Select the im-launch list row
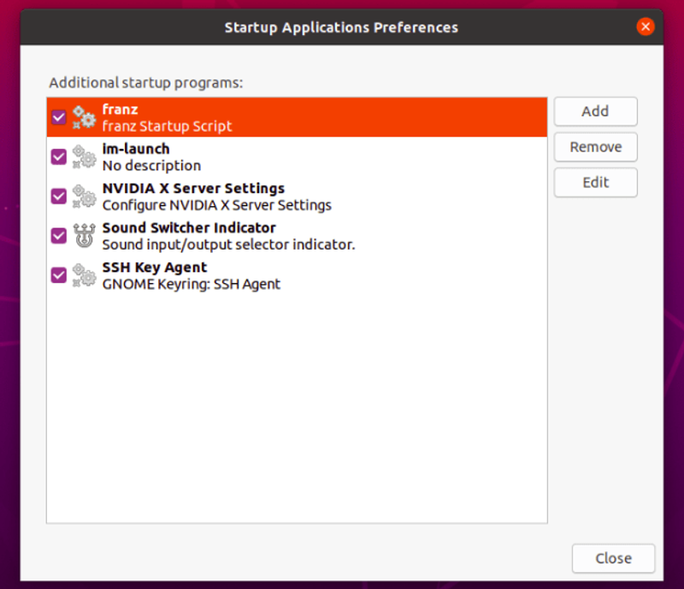 [297, 157]
